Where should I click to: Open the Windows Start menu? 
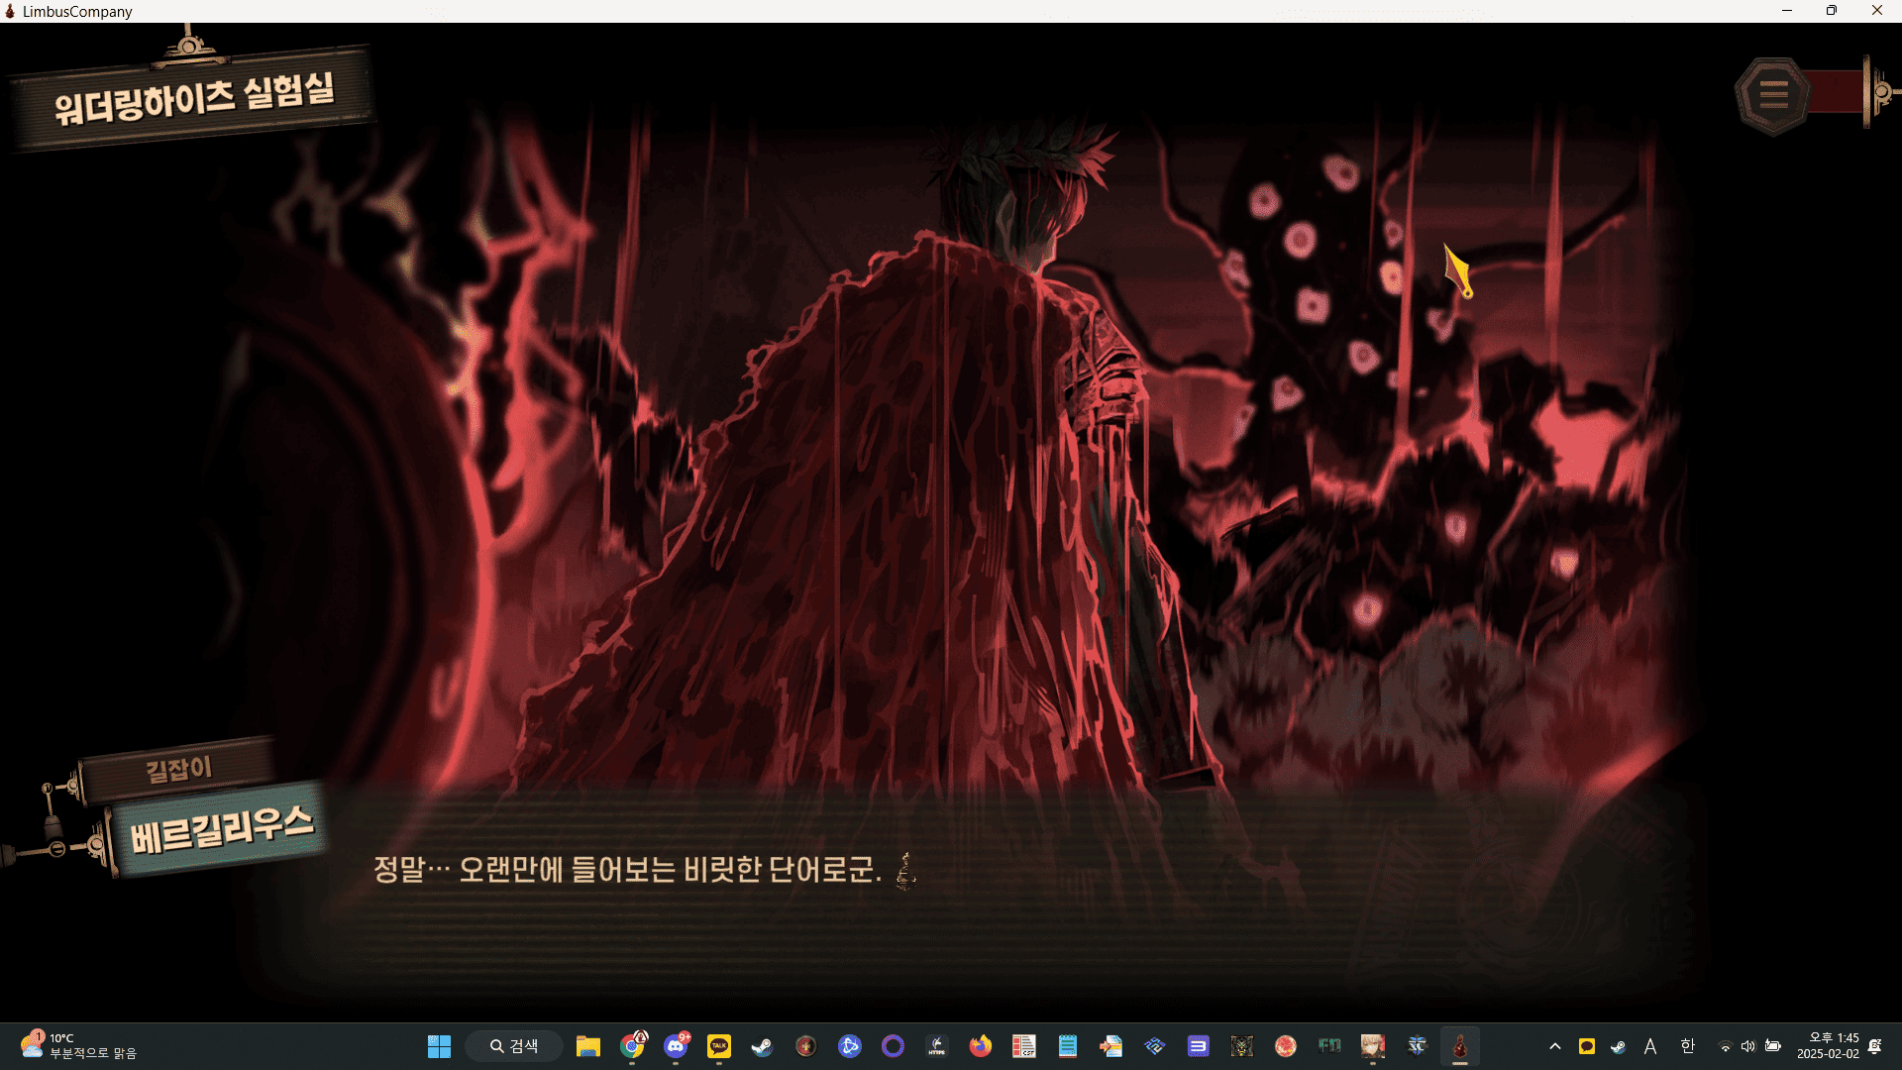pos(439,1046)
